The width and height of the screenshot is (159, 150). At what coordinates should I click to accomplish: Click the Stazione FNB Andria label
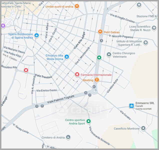147,16
